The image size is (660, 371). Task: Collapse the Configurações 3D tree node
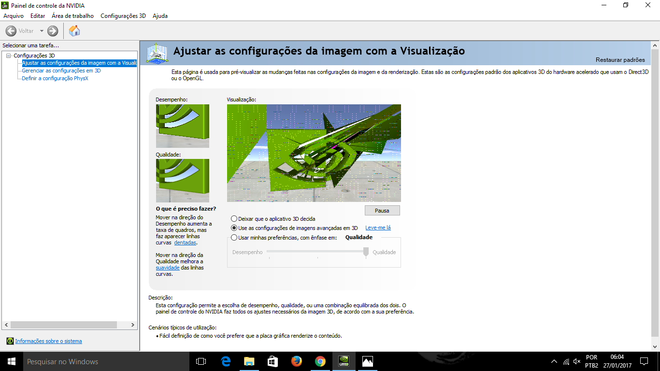tap(8, 56)
